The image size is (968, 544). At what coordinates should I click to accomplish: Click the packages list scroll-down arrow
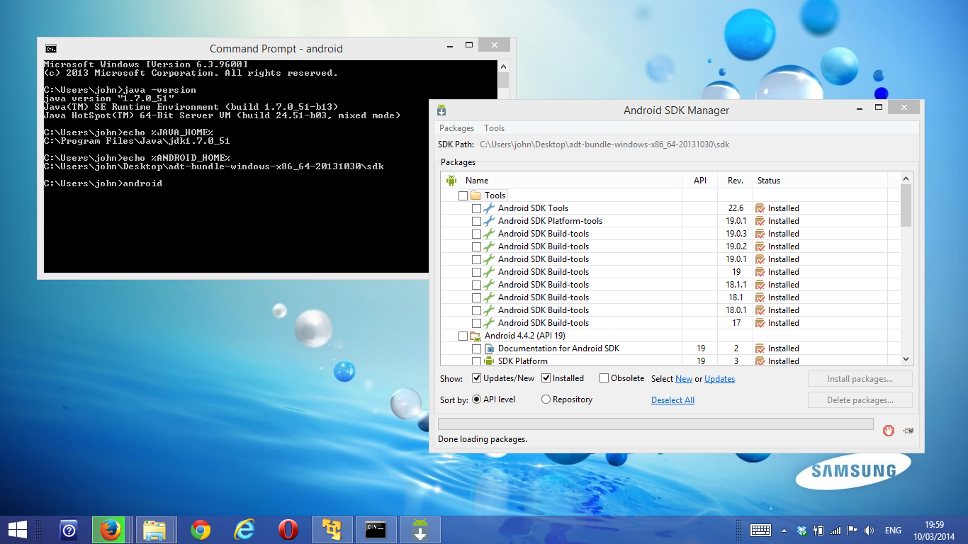(906, 359)
